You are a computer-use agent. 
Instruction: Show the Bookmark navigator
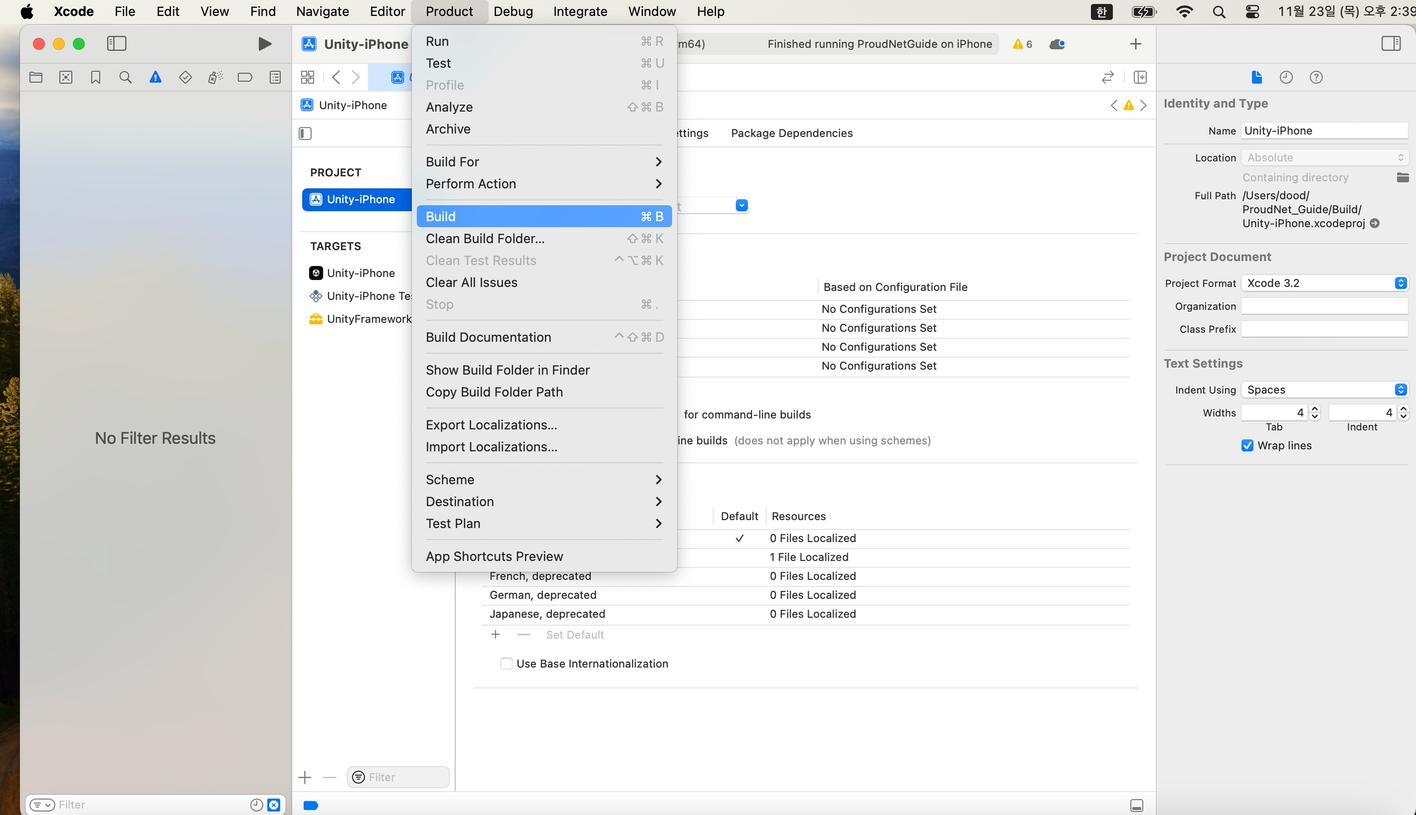(x=95, y=77)
